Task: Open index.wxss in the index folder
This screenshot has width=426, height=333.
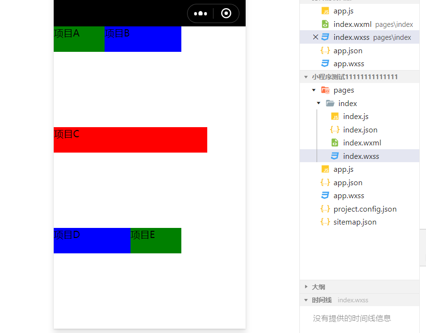Action: point(359,156)
